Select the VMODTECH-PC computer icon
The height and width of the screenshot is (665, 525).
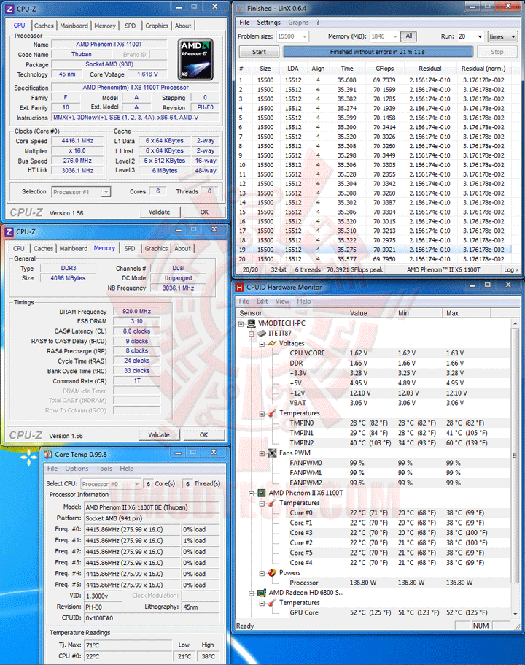pyautogui.click(x=252, y=323)
